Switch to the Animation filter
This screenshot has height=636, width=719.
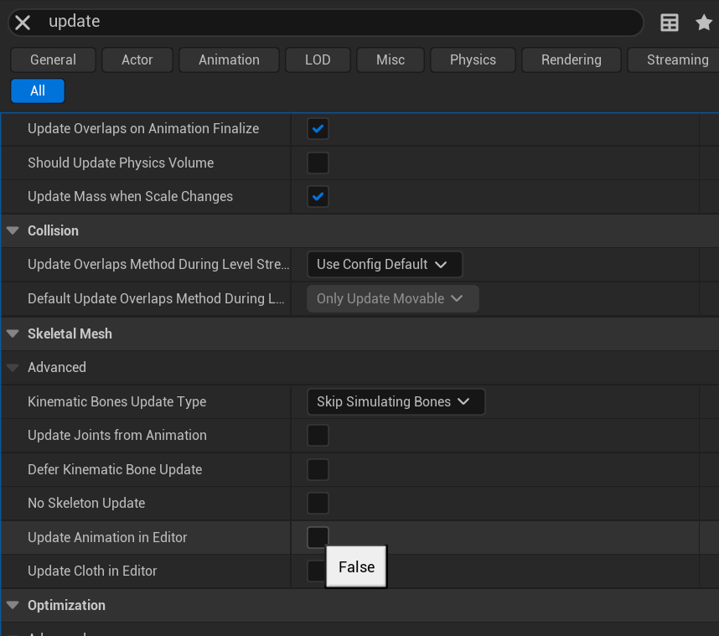(229, 59)
